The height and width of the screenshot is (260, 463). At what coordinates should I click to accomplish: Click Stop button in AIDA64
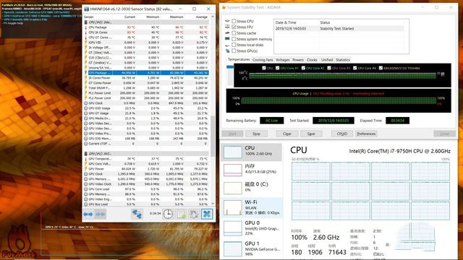(256, 134)
